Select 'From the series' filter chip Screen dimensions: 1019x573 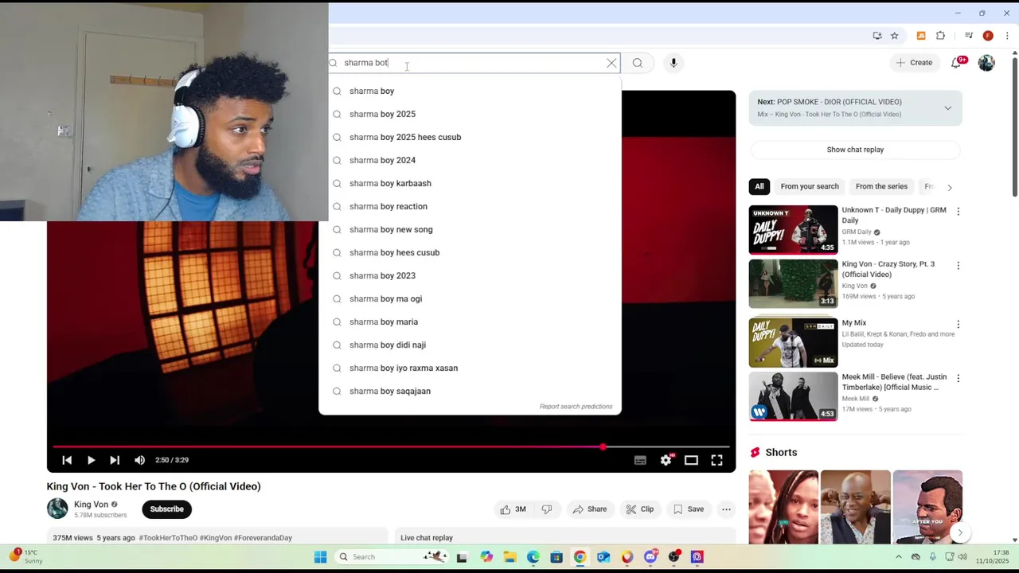click(x=881, y=186)
